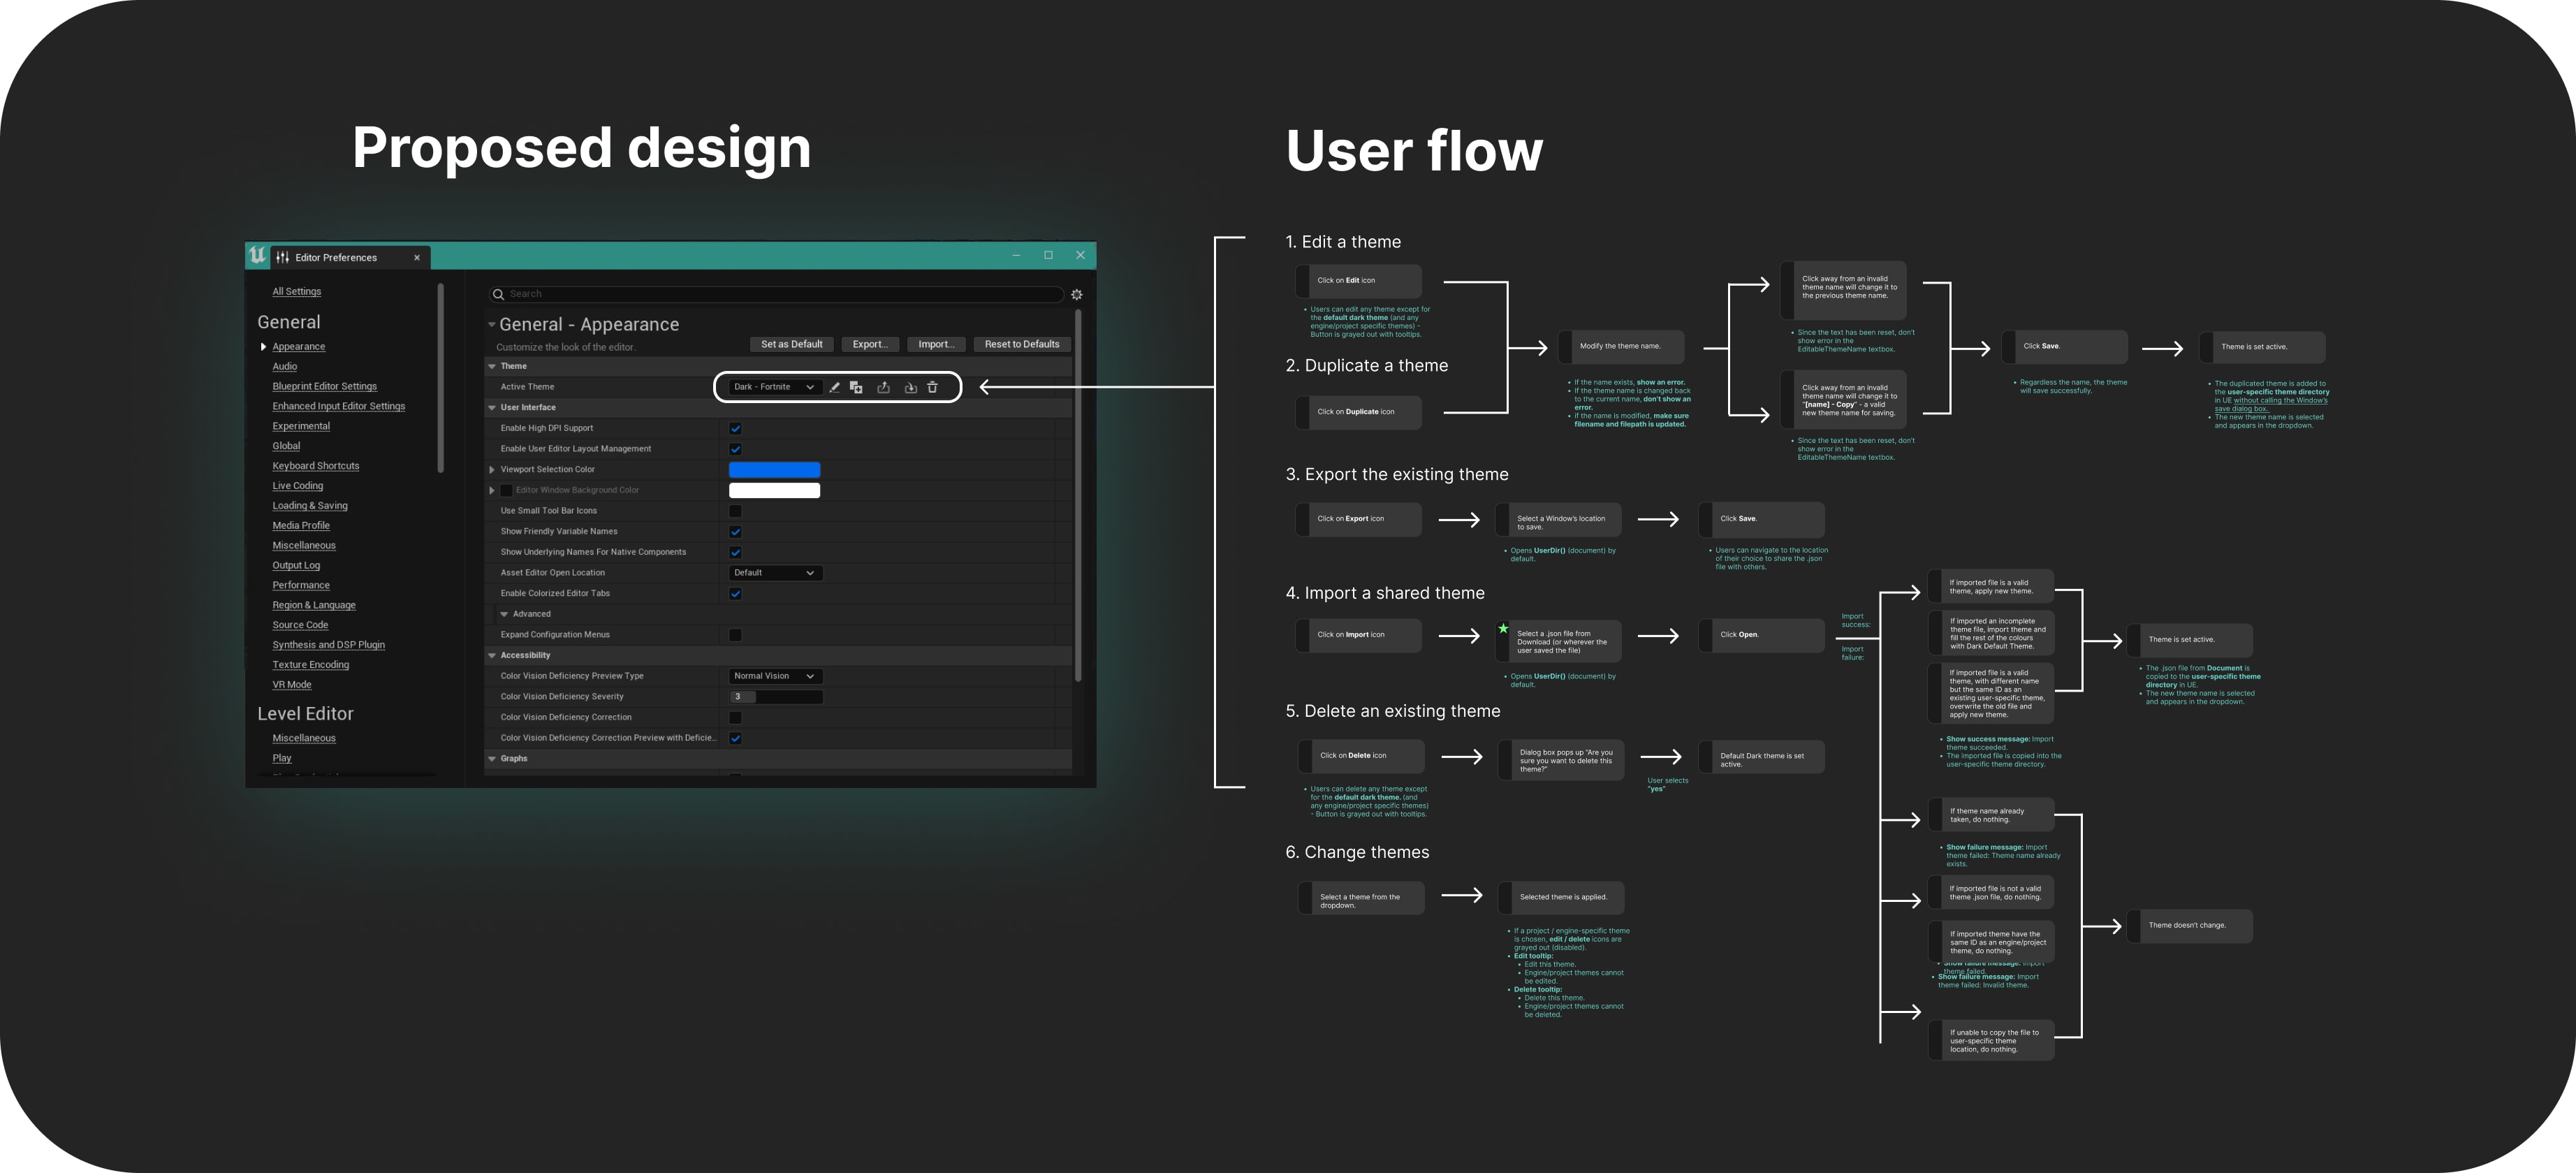The height and width of the screenshot is (1173, 2576).
Task: Open Texture Encoding settings link
Action: tap(311, 665)
